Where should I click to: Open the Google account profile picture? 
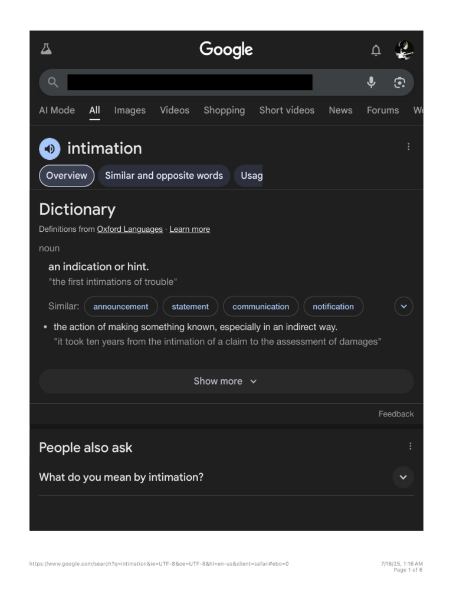click(404, 50)
